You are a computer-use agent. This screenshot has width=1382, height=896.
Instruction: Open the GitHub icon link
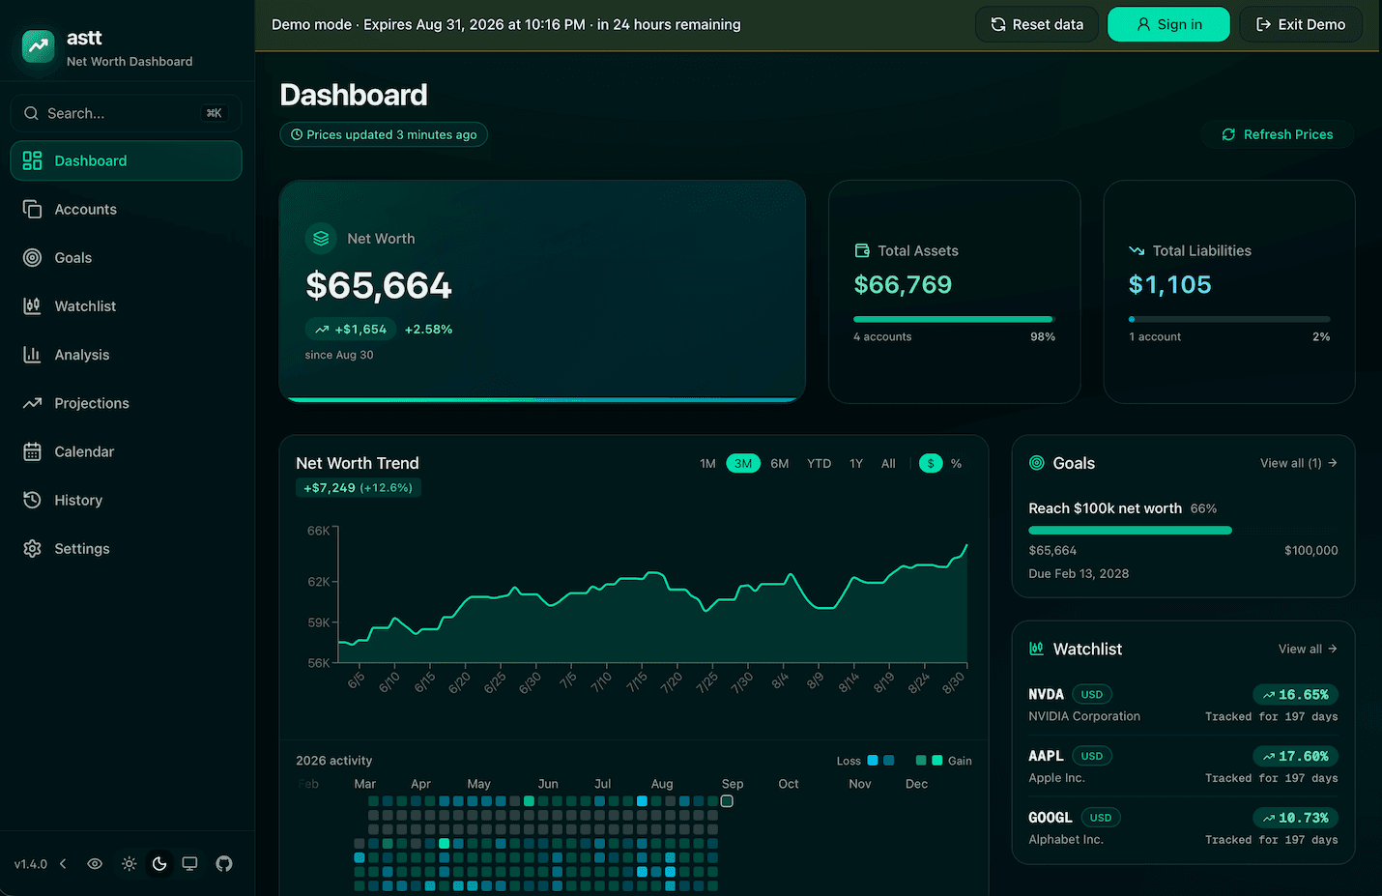pyautogui.click(x=224, y=864)
